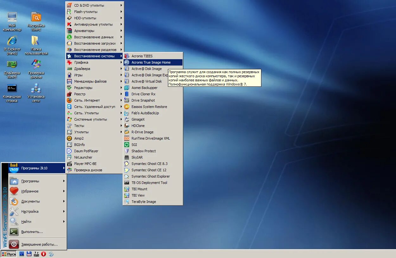This screenshot has height=258, width=396.
Task: Click the green SGI icon
Action: pos(127,145)
